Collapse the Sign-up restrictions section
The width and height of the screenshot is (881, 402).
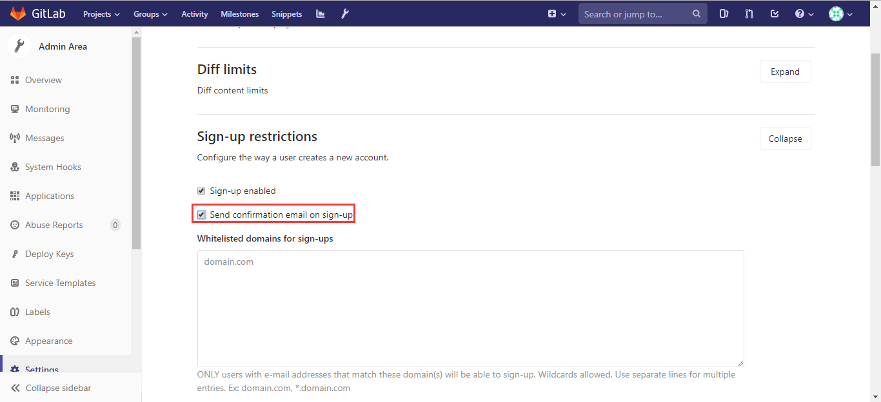click(x=785, y=139)
